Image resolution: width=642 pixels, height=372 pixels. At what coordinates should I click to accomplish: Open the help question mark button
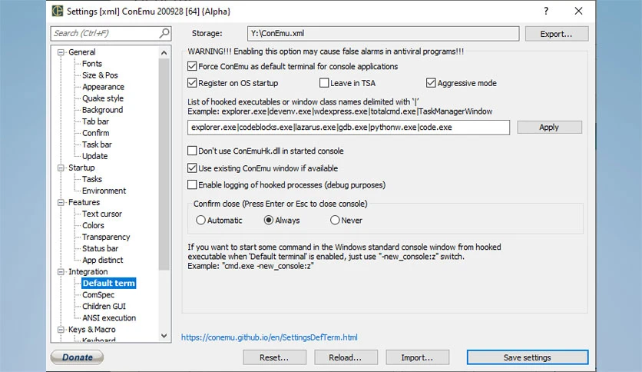pyautogui.click(x=546, y=11)
